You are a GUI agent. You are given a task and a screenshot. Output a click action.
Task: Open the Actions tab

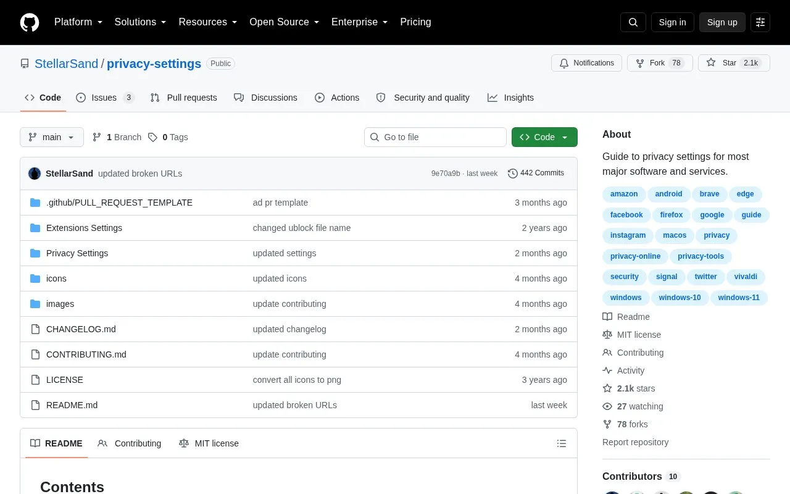coord(337,98)
